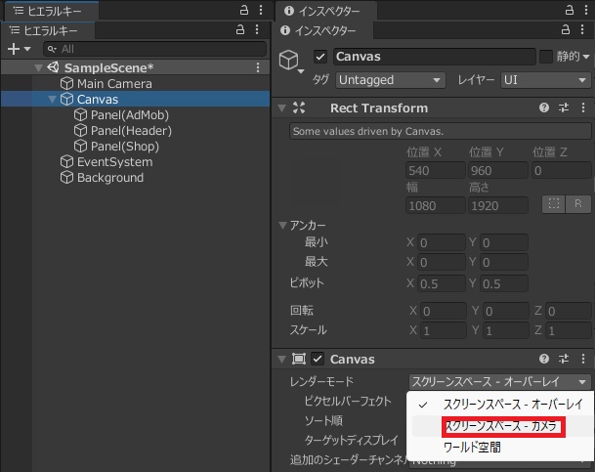Select Screen Space - Camera option
Screen dimensions: 595x472
click(501, 426)
